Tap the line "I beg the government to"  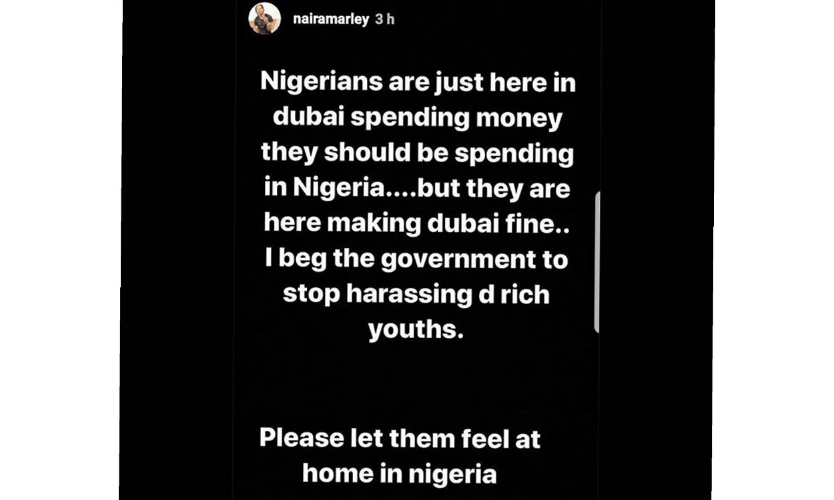pyautogui.click(x=417, y=258)
